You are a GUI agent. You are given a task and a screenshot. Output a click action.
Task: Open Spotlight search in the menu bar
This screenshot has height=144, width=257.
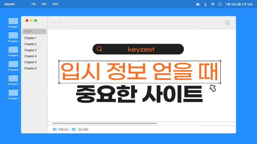[220, 4]
